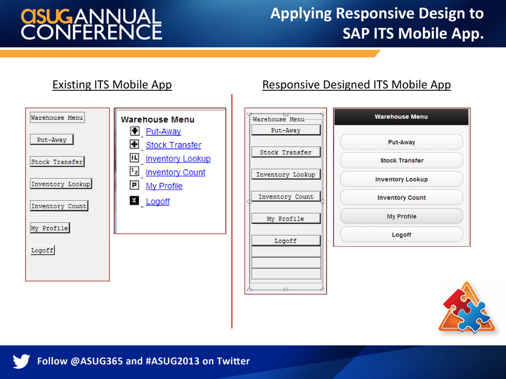Click the Twitter bird icon
This screenshot has width=506, height=379.
click(x=21, y=361)
